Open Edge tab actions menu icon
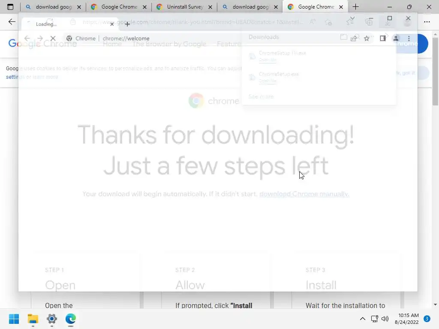The height and width of the screenshot is (329, 439). (x=10, y=7)
